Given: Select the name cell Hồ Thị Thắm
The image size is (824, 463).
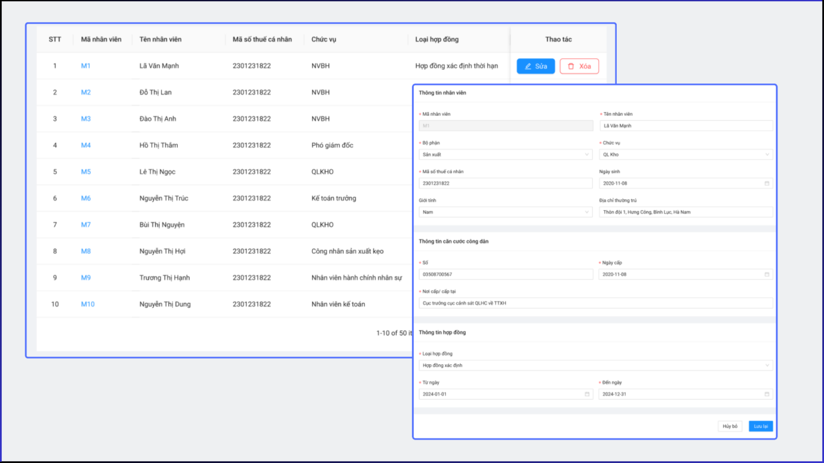Looking at the screenshot, I should (158, 145).
